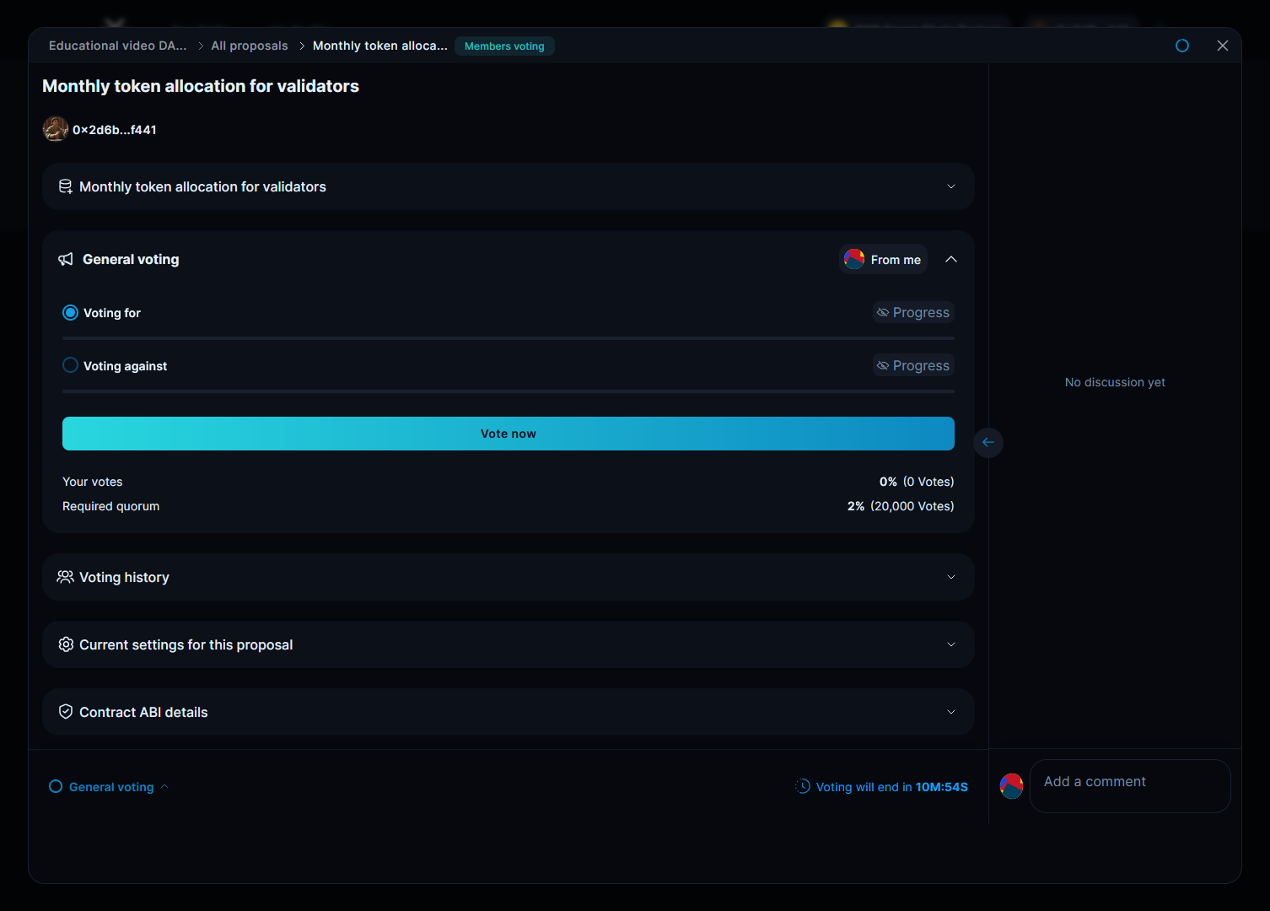
Task: Open the General voting stage dropdown at bottom
Action: point(110,787)
